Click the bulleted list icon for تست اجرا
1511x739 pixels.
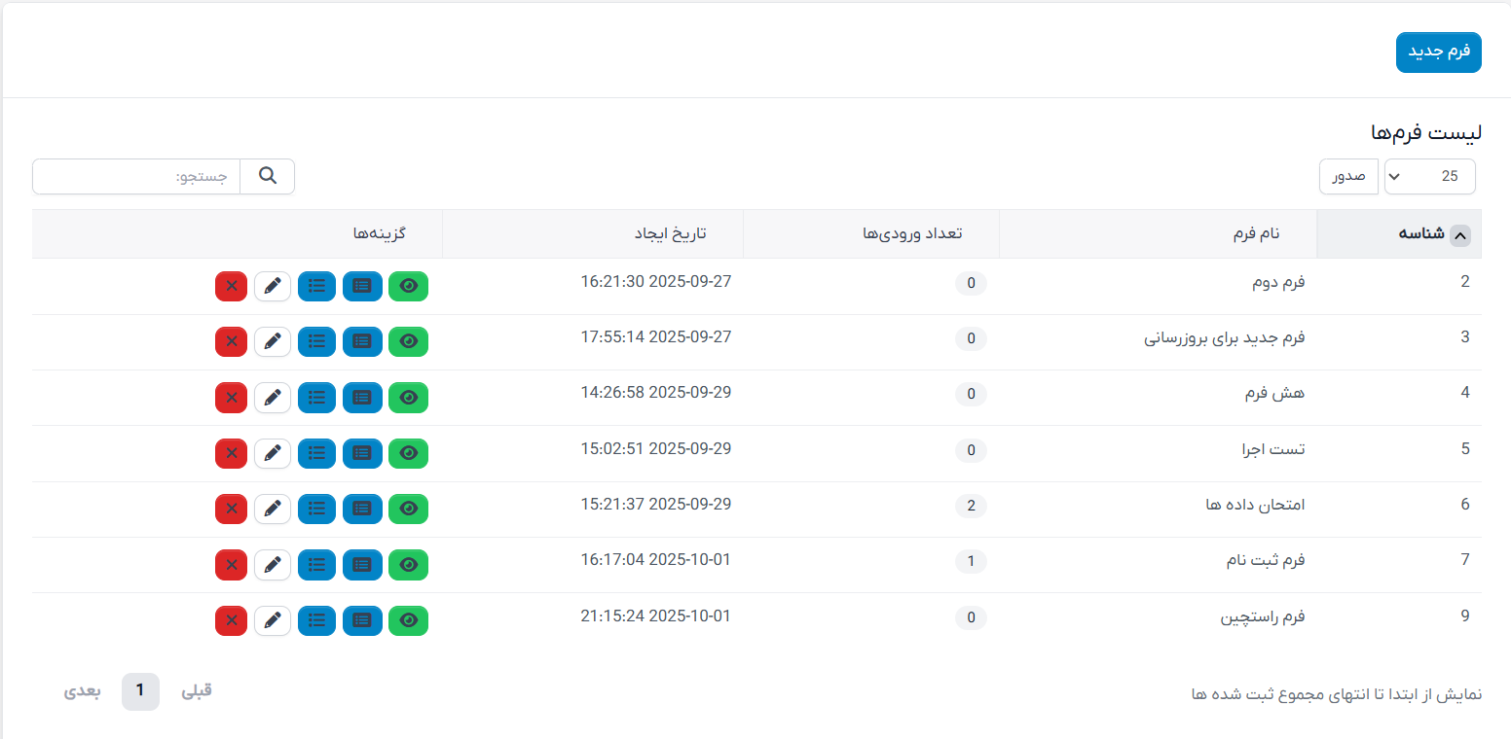316,453
